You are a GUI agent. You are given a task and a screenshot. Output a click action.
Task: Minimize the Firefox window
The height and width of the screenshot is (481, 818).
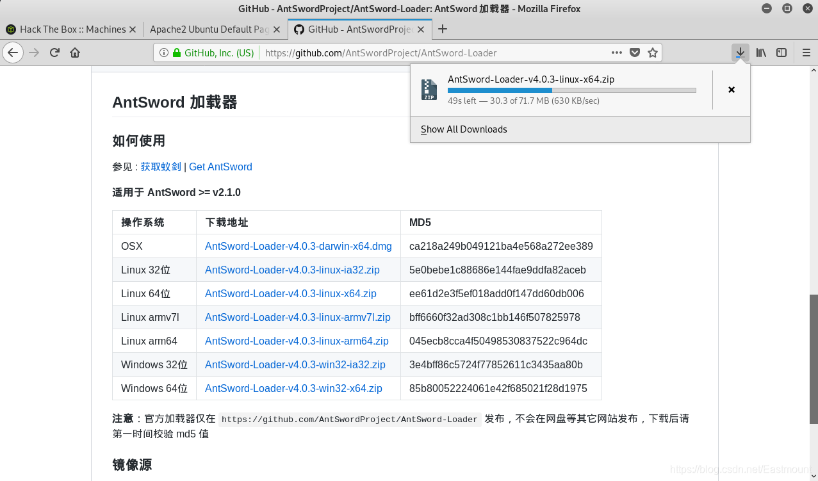[x=767, y=8]
